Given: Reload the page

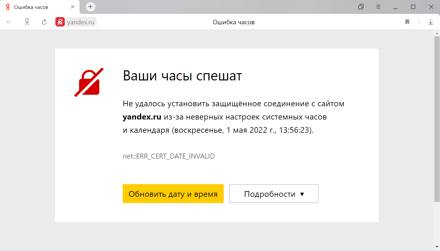Looking at the screenshot, I should pyautogui.click(x=44, y=22).
